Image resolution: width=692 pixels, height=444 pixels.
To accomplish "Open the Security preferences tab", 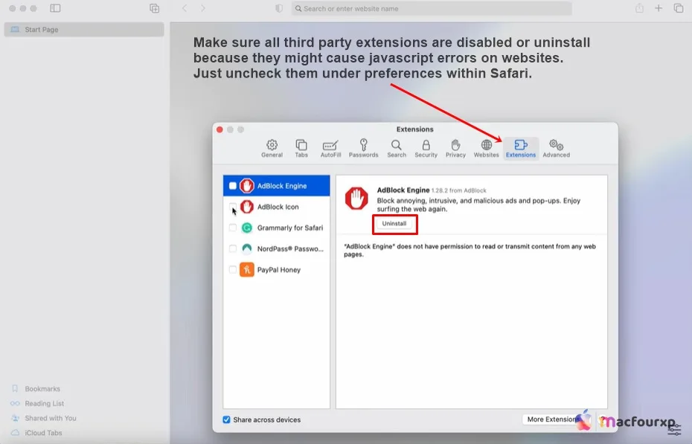I will click(426, 149).
